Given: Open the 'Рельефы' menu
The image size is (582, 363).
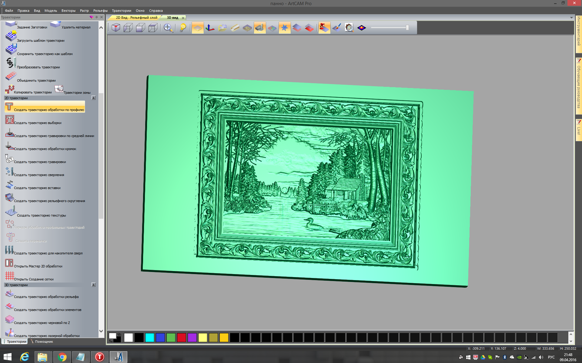Looking at the screenshot, I should [x=100, y=11].
